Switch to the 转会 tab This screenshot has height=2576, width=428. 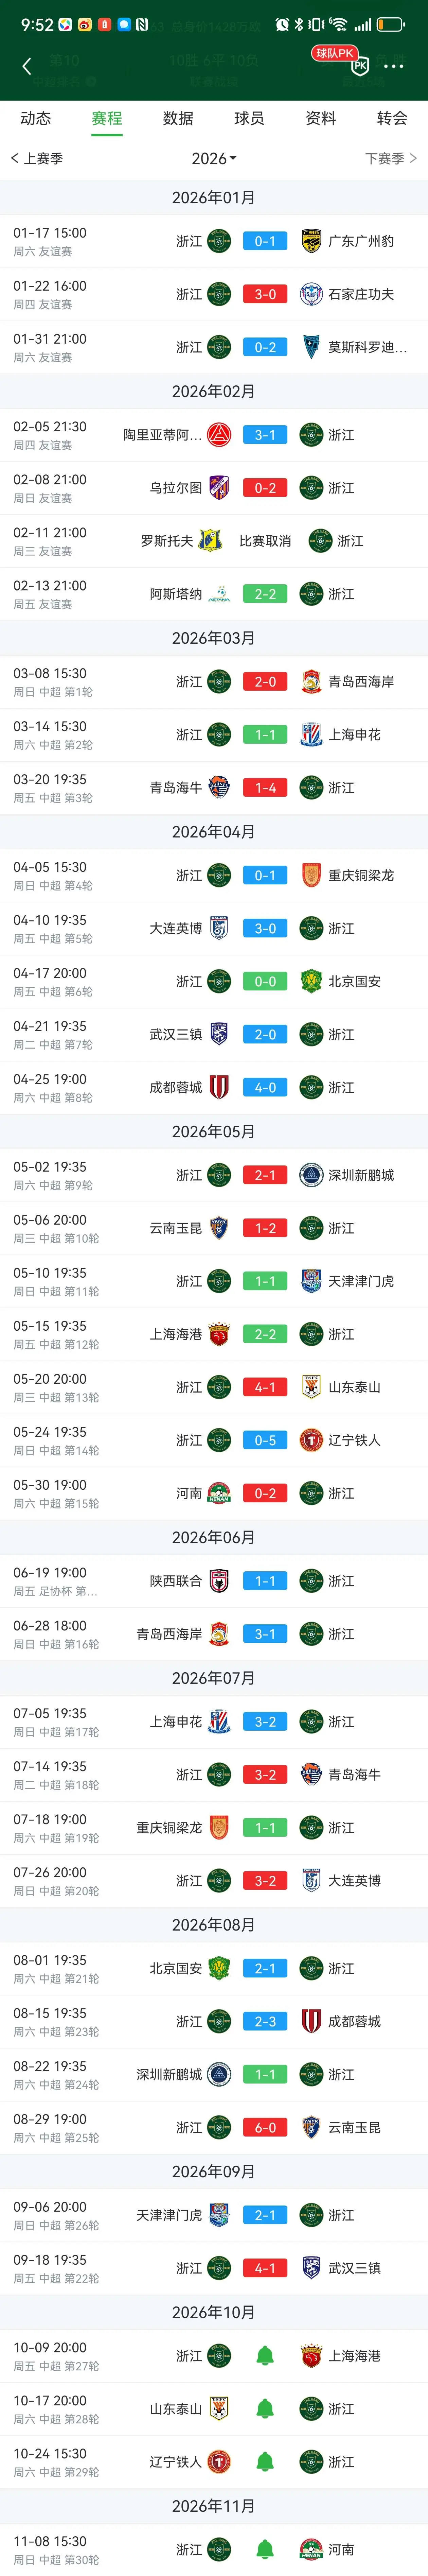(392, 118)
